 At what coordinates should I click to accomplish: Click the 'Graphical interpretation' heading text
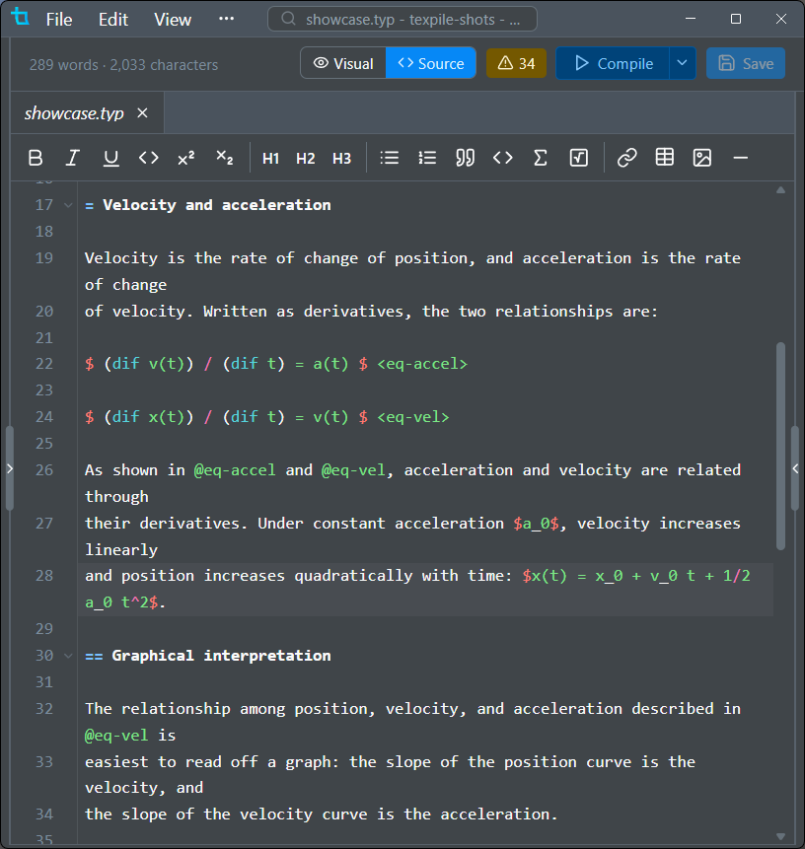point(221,656)
